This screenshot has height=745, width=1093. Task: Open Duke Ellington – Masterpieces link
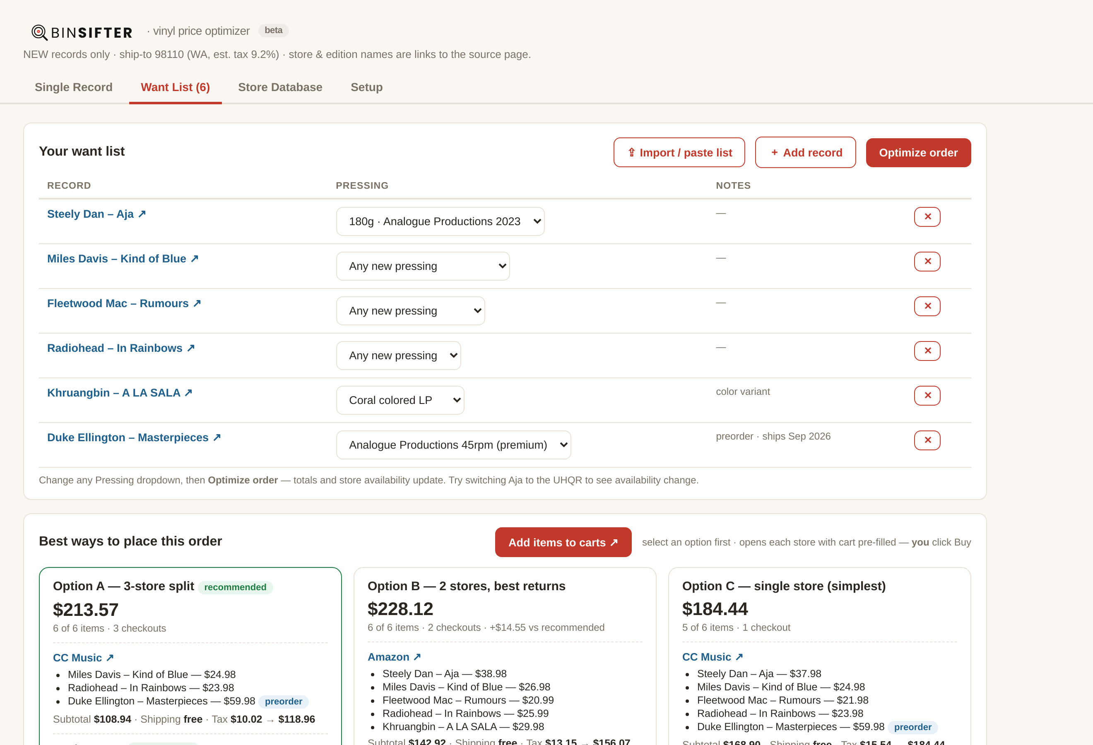point(134,437)
